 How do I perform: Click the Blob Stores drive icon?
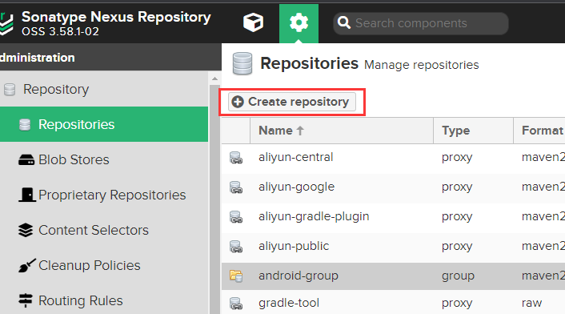pos(26,159)
